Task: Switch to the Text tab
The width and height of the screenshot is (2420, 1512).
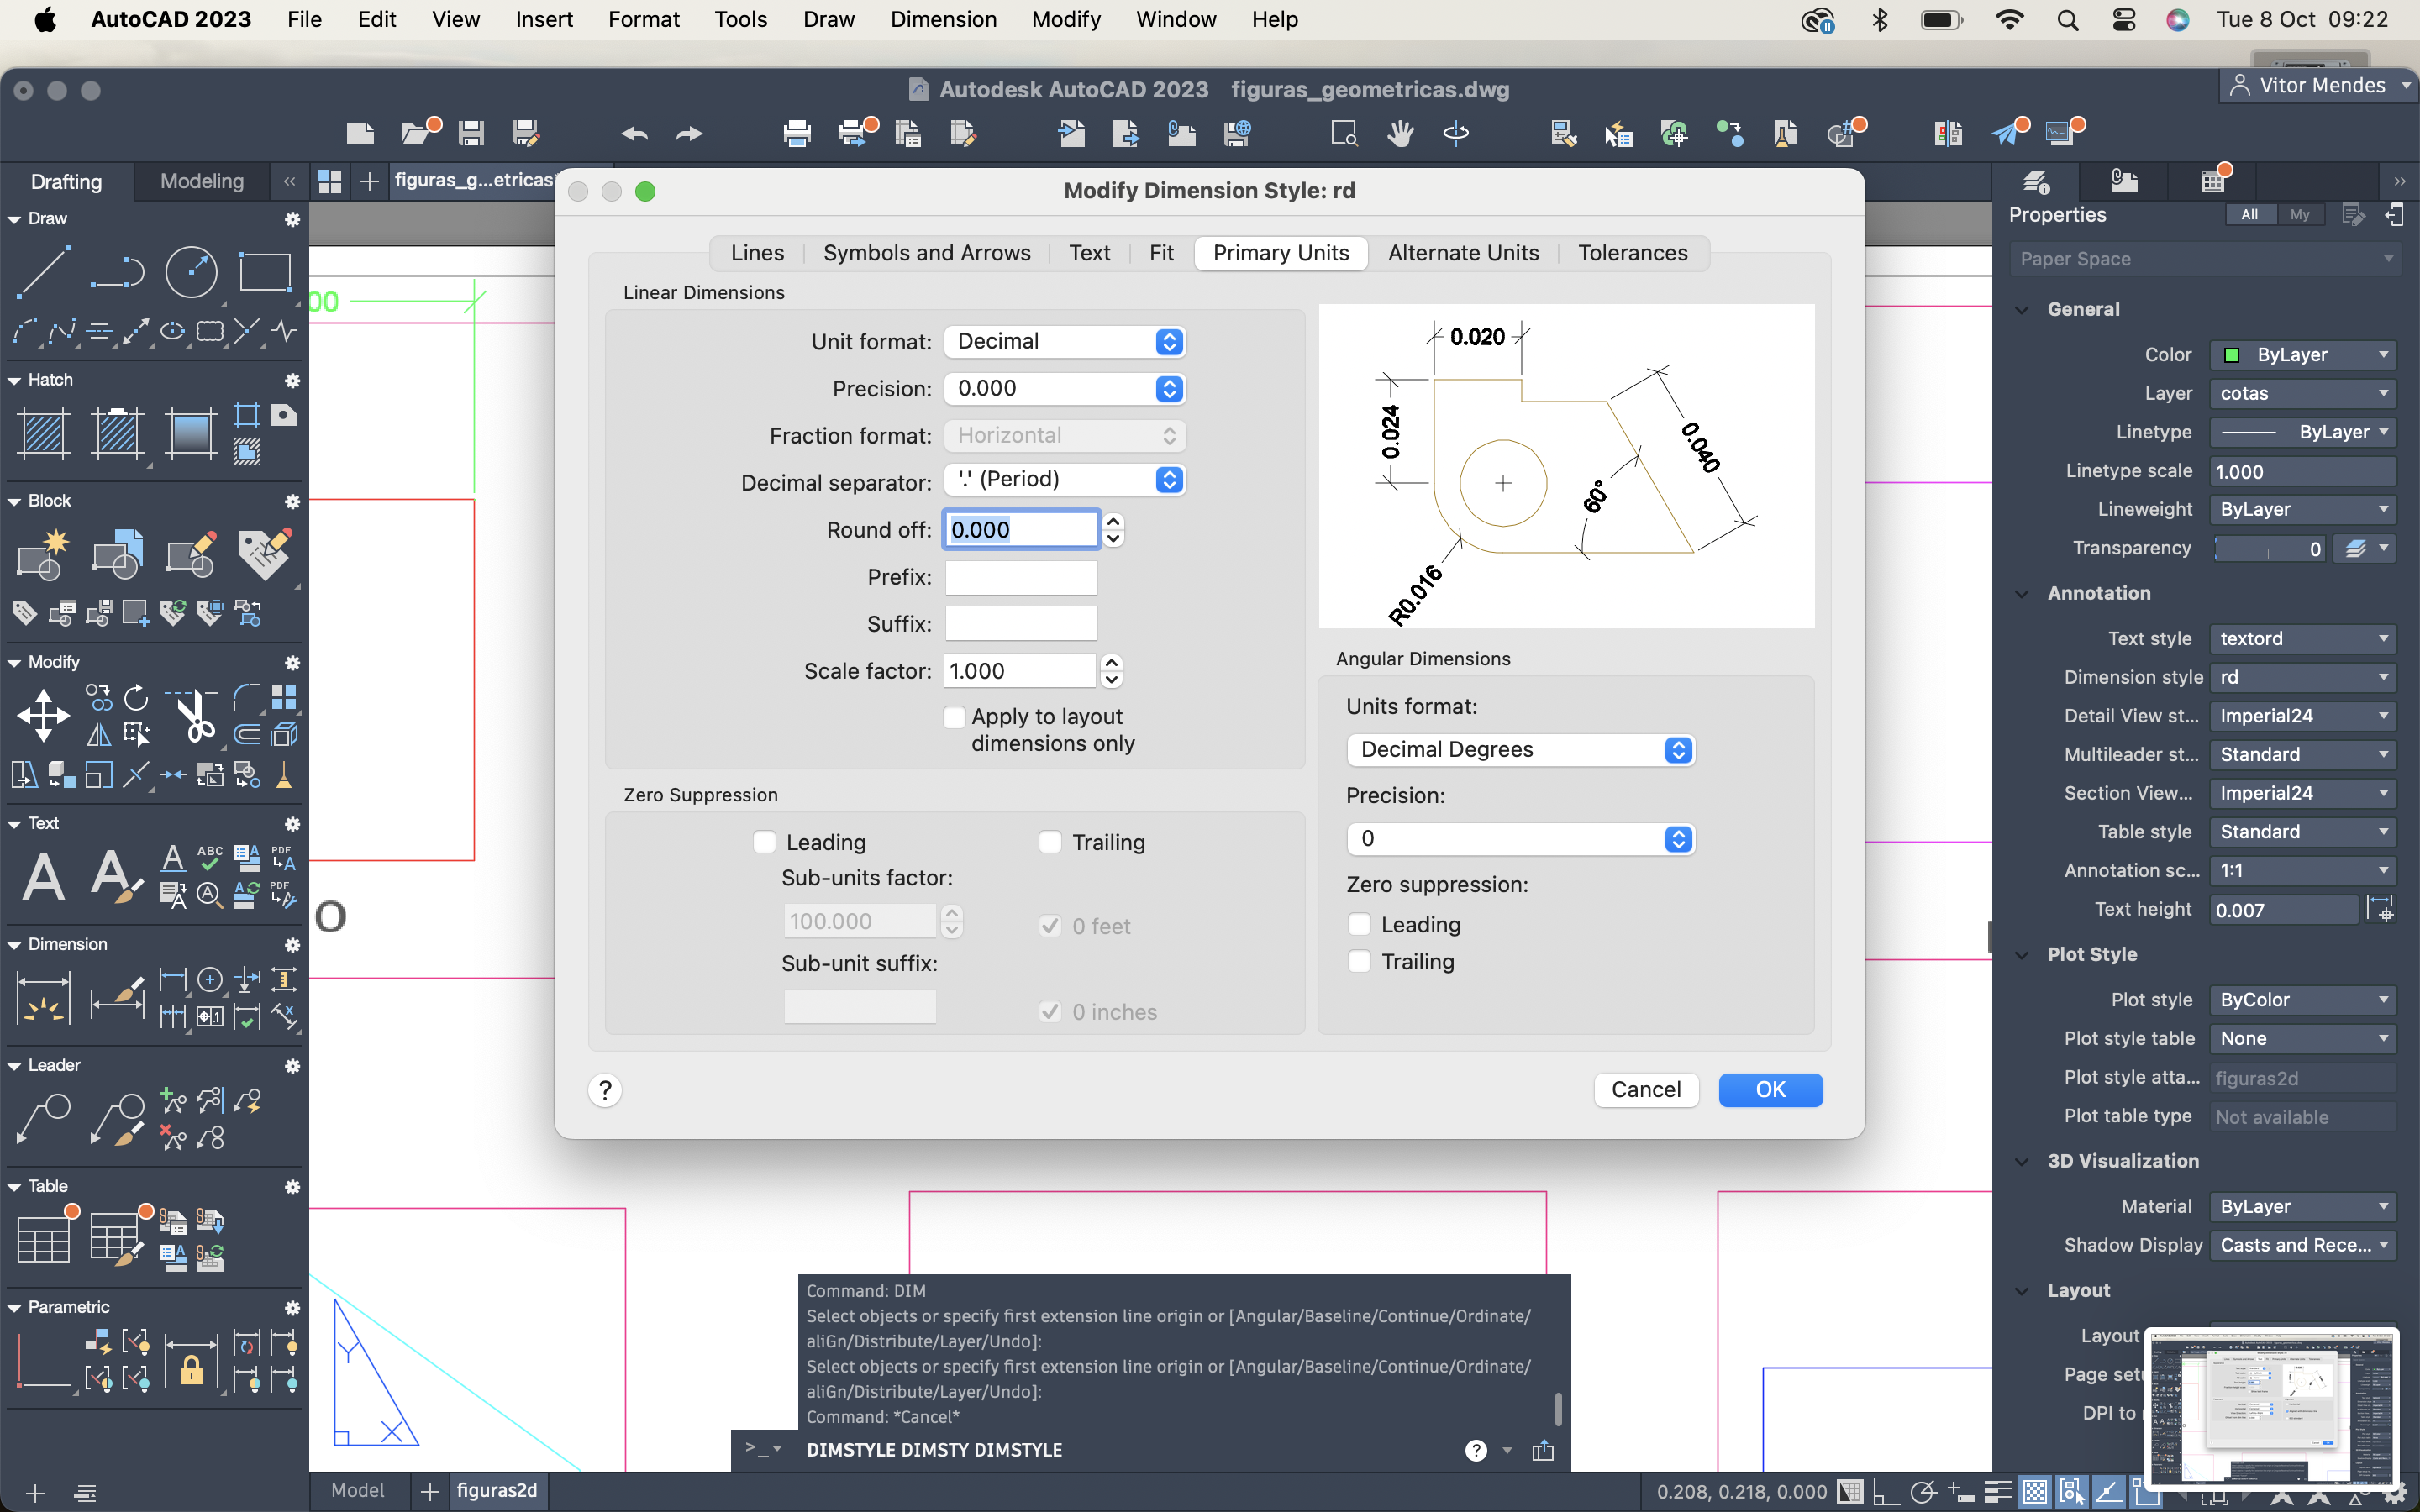Action: tap(1089, 253)
